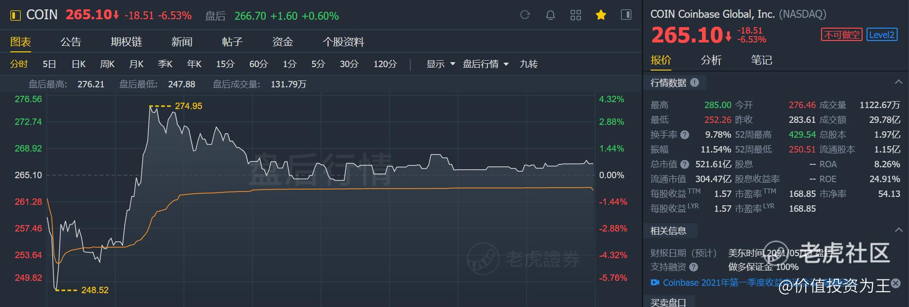
Task: Open the 期权链 tab
Action: 126,42
